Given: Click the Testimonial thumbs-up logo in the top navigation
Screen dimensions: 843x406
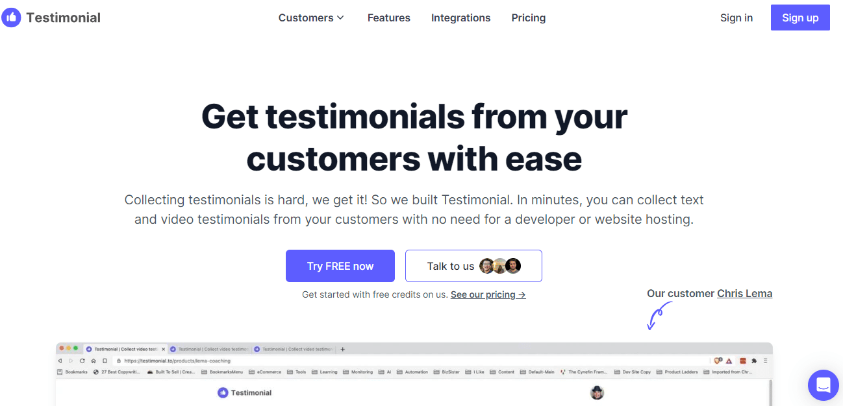Looking at the screenshot, I should (12, 18).
